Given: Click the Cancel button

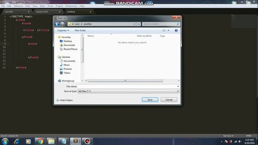Looking at the screenshot, I should click(x=169, y=99).
